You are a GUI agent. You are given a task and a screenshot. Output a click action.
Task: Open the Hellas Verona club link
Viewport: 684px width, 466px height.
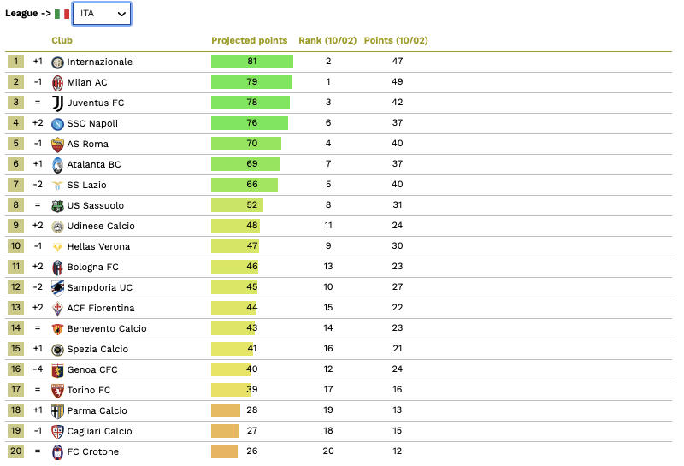(x=98, y=246)
